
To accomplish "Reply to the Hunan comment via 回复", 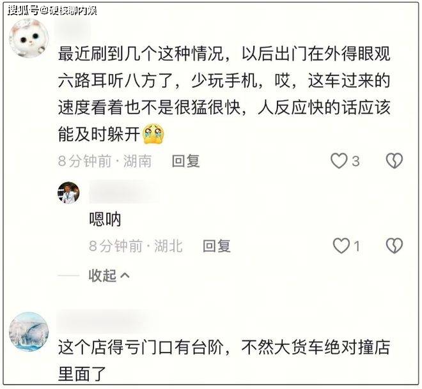I will tap(185, 161).
